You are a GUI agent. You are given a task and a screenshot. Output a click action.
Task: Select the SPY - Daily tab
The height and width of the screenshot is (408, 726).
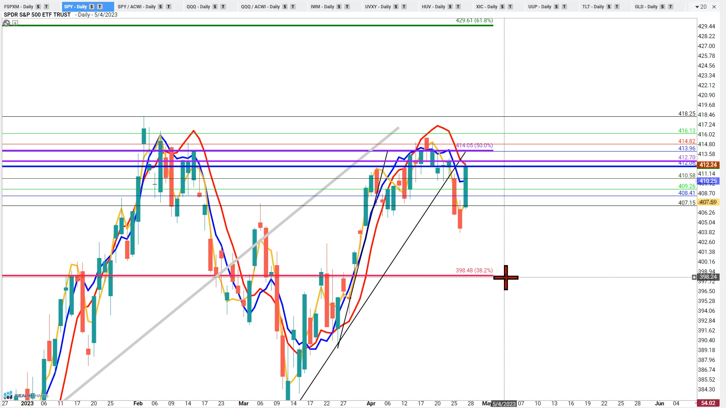point(75,7)
